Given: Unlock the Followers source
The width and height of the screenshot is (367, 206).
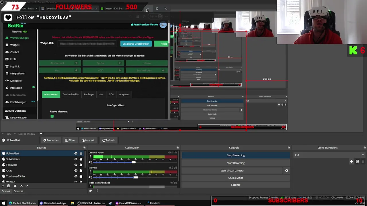Looking at the screenshot, I should pos(81,165).
